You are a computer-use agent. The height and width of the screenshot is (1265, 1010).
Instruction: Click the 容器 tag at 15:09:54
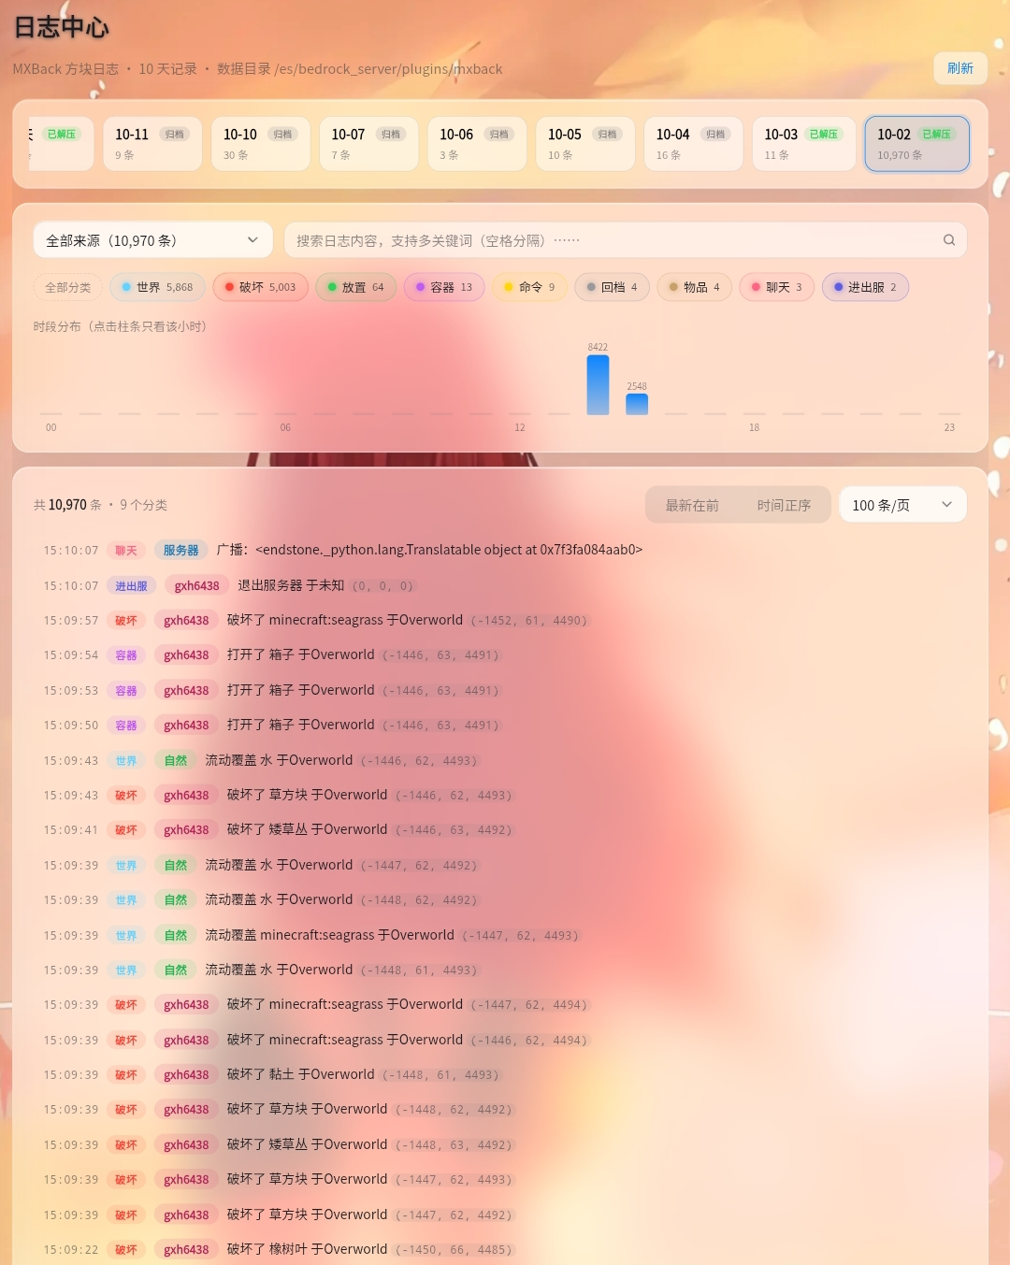coord(126,655)
